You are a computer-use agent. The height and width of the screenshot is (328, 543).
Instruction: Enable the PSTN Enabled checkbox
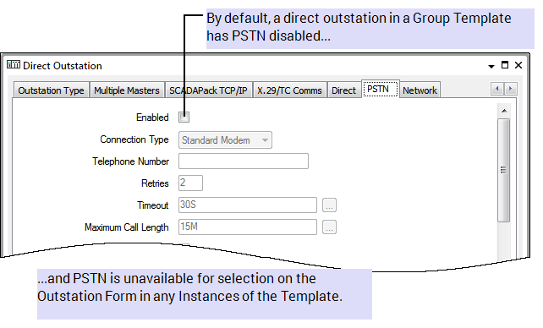click(184, 118)
